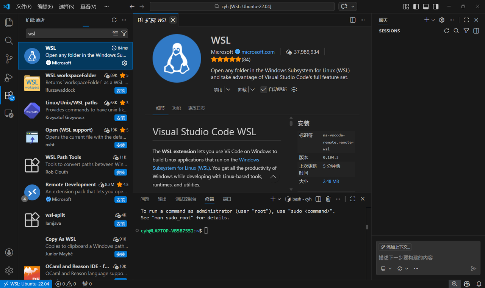Untick the 自动更新 checkbox
Image resolution: width=485 pixels, height=288 pixels.
pyautogui.click(x=264, y=89)
